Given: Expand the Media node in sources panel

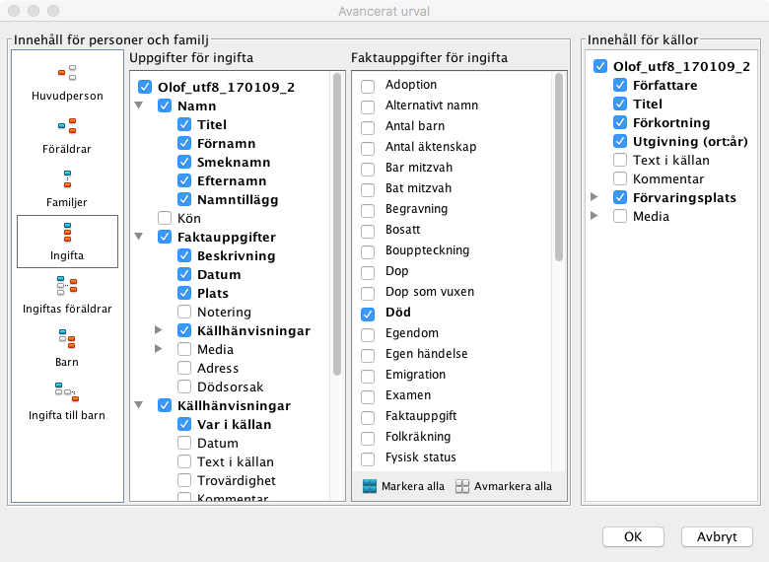Looking at the screenshot, I should click(594, 216).
